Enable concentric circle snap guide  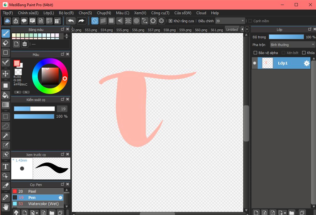coord(136,21)
